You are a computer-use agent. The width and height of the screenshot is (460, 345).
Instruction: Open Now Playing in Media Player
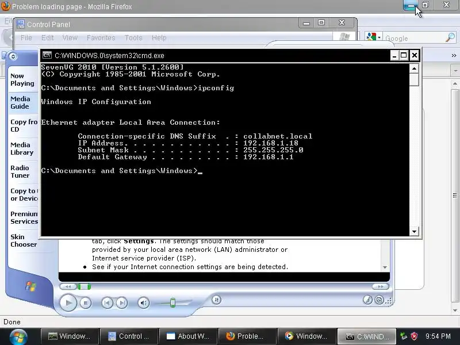[x=22, y=79]
